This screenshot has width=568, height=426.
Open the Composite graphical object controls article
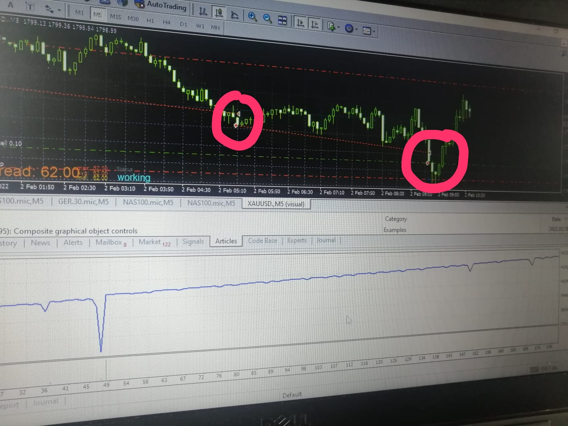(x=75, y=231)
